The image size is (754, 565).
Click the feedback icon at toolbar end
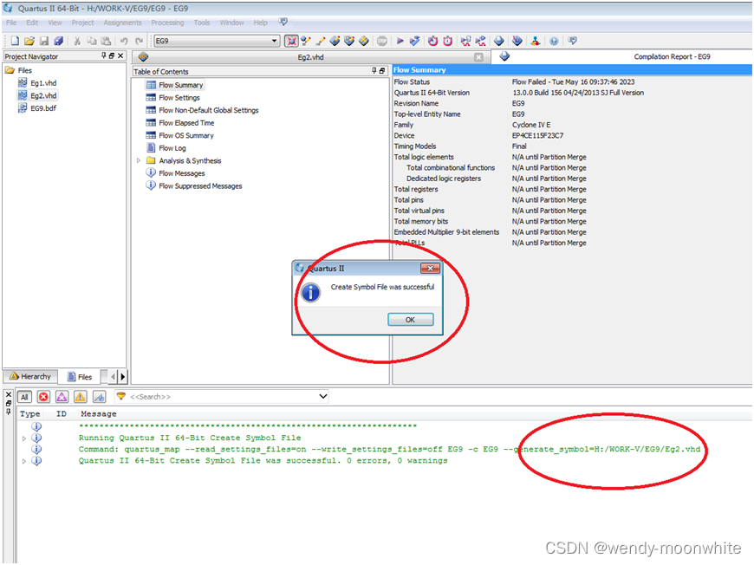(x=572, y=41)
